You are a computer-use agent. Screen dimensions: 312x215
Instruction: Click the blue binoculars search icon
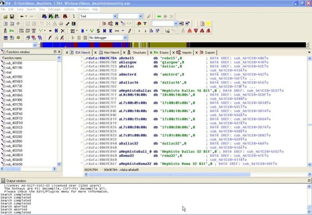tap(44, 16)
